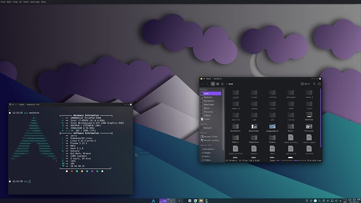The width and height of the screenshot is (361, 203).
Task: Click the Dolphin file view vertical scrollbar
Action: 321,118
